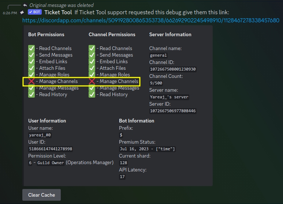Click the User ID value 518666147441278998
Screen dimensions: 283x204
click(x=51, y=149)
